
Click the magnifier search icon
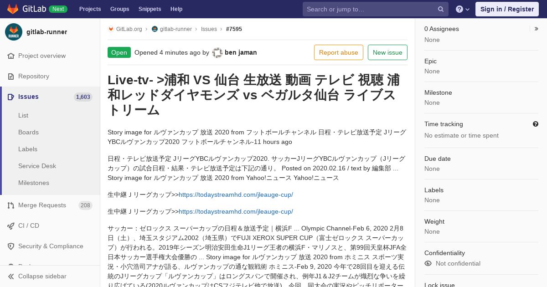(x=441, y=9)
